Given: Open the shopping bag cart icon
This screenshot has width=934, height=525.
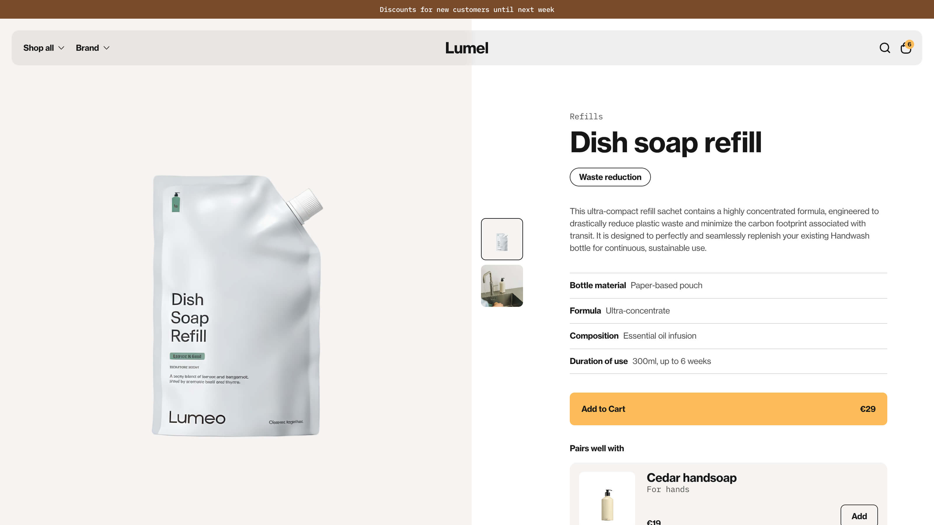Looking at the screenshot, I should (x=905, y=48).
